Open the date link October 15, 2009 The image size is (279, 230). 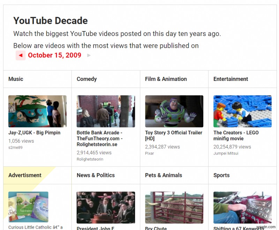click(54, 55)
